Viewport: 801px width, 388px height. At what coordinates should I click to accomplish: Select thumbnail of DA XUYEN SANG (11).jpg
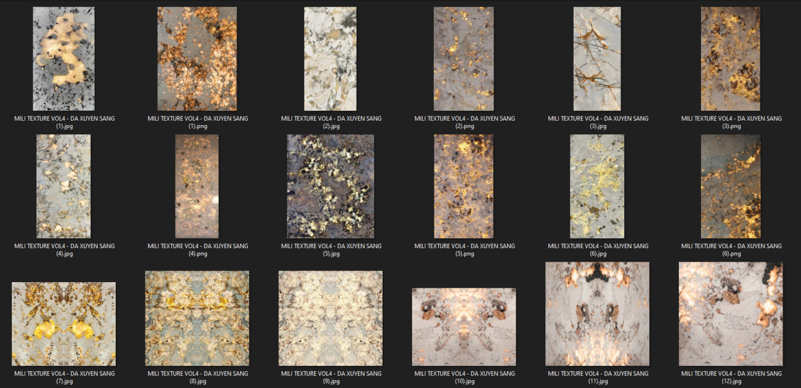[597, 314]
